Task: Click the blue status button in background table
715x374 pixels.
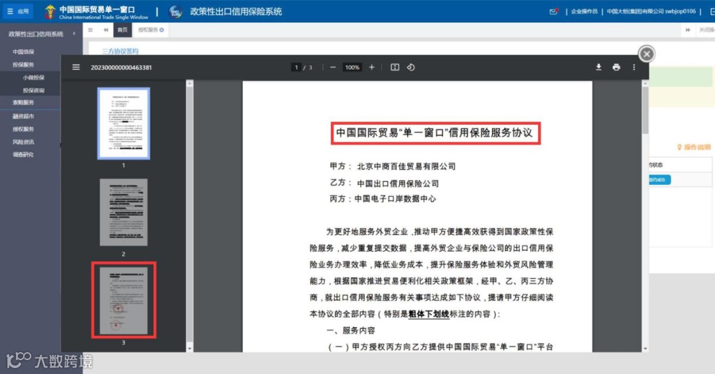Action: click(x=659, y=180)
